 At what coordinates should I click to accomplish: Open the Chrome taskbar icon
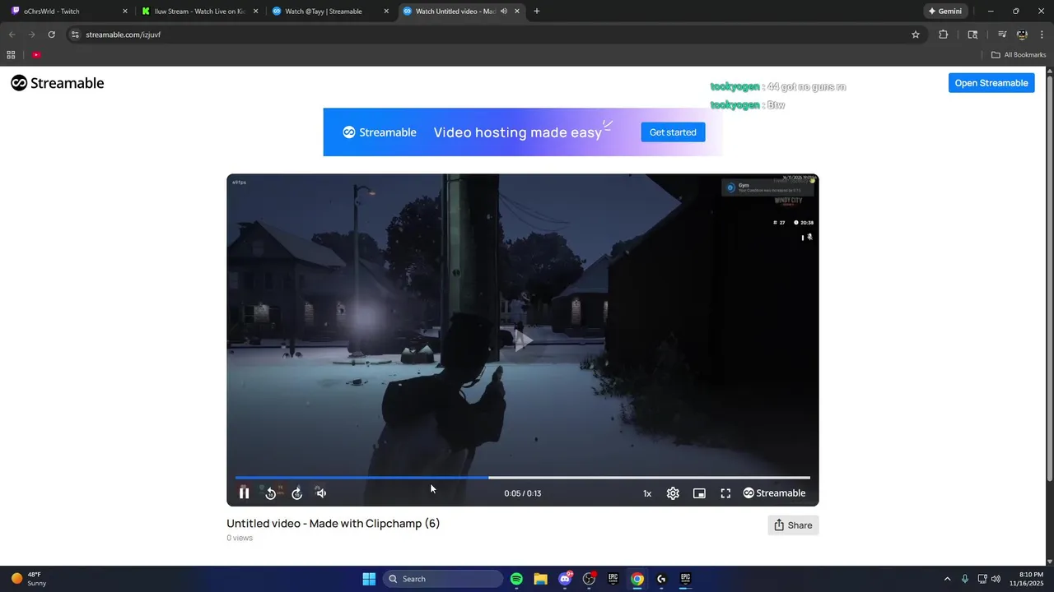[637, 579]
